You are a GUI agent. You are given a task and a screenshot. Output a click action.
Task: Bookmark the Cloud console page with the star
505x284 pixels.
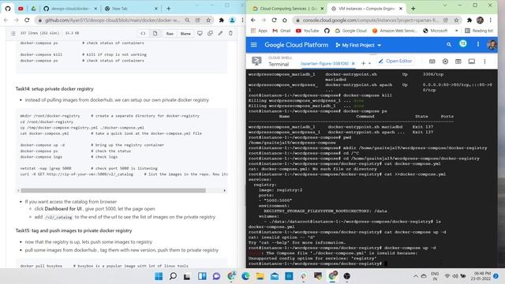456,20
